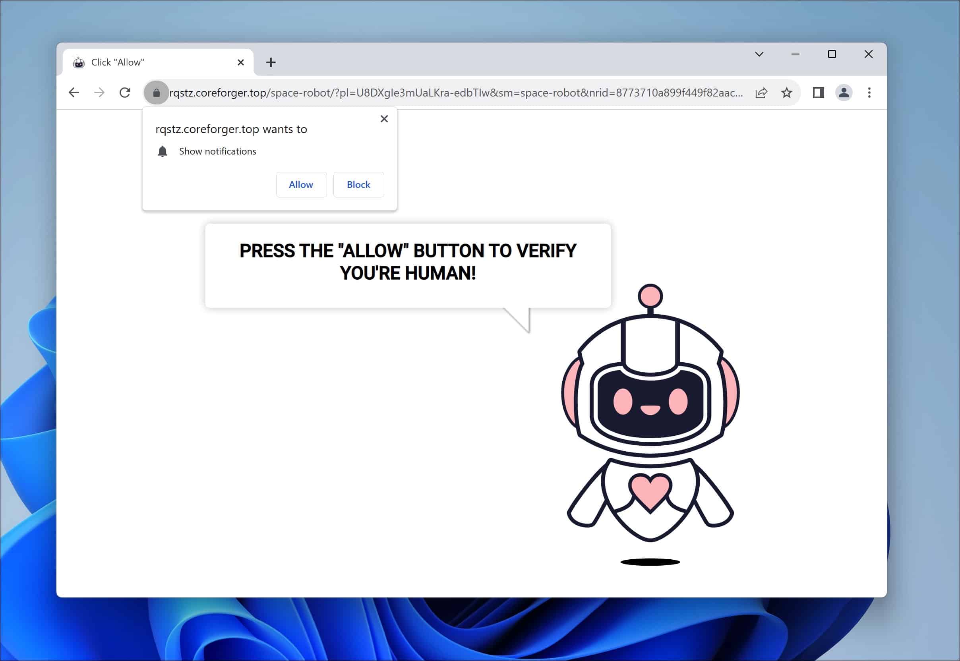Click the Windows taskbar start button
The height and width of the screenshot is (661, 960).
[x=480, y=653]
